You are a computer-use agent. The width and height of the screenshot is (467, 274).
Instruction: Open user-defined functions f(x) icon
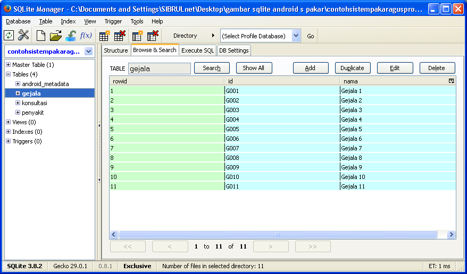(86, 36)
